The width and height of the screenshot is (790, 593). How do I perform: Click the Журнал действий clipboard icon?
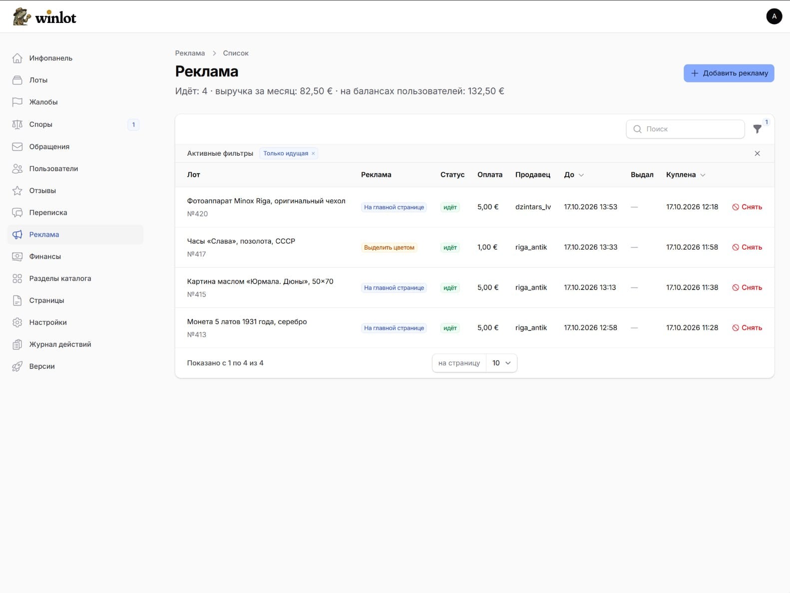pyautogui.click(x=17, y=344)
